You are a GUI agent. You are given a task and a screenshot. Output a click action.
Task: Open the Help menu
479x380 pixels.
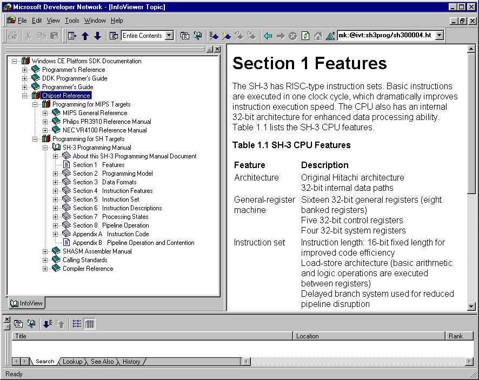[117, 21]
